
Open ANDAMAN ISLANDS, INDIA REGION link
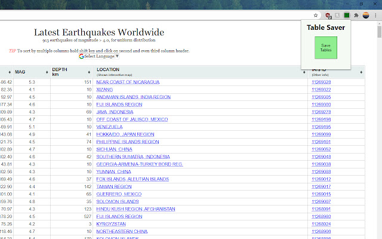point(133,97)
